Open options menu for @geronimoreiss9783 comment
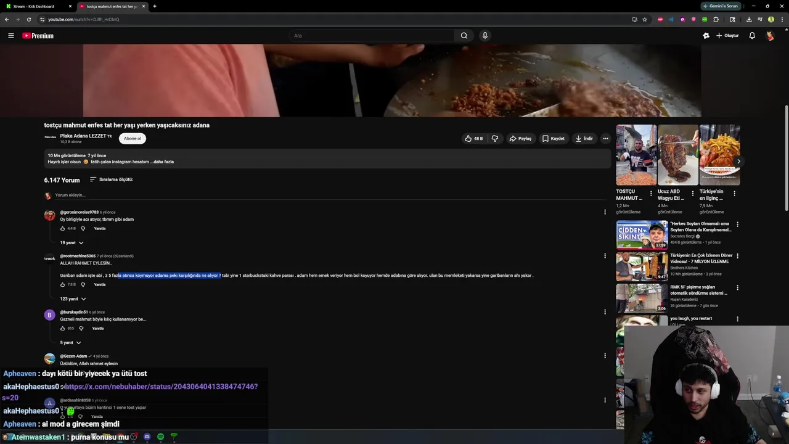This screenshot has width=789, height=444. [x=605, y=212]
